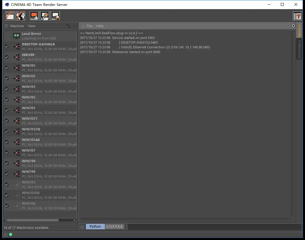Select the C.O.F.F.E.E. script language button
The image size is (305, 240).
tap(115, 226)
